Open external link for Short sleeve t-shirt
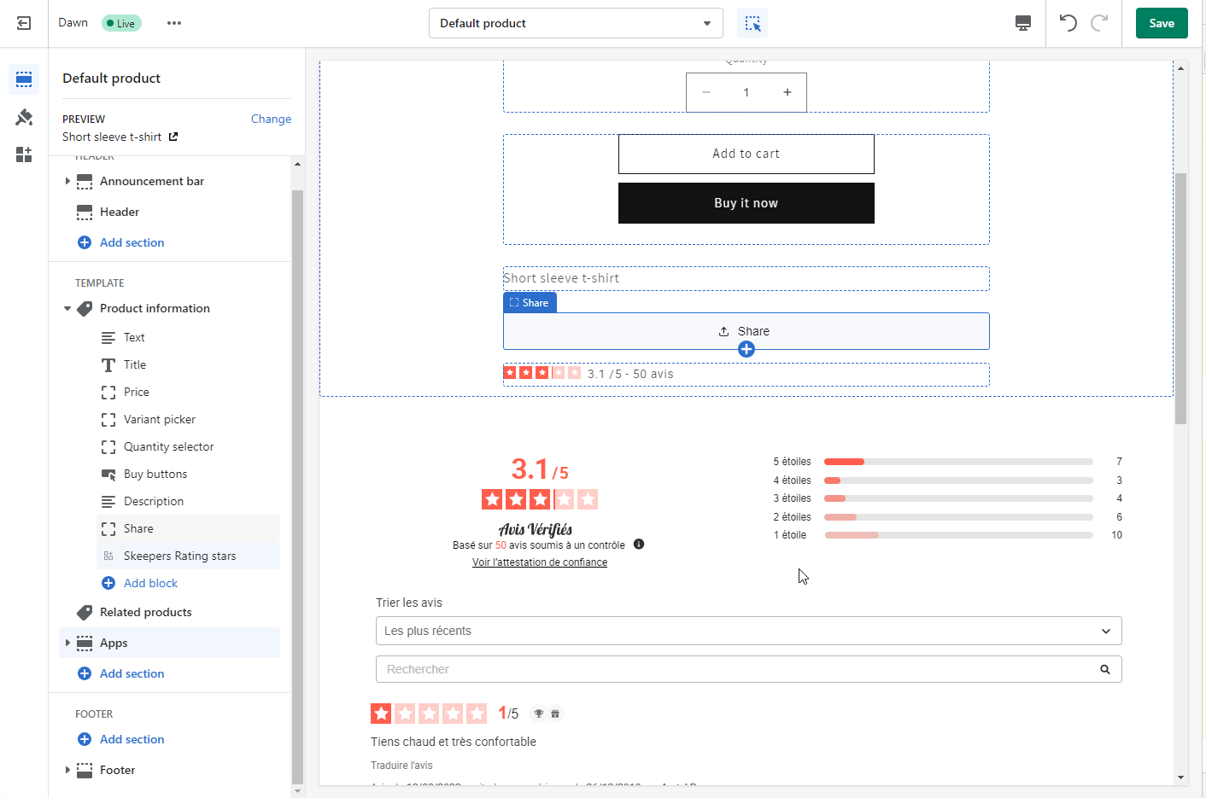 pos(173,137)
